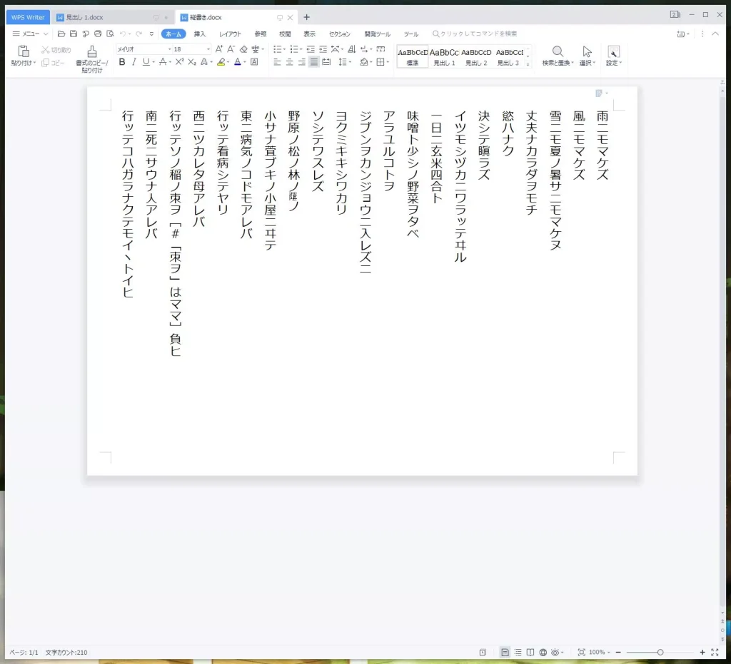Toggle justify text alignment
Screen dimensions: 731x664
(x=313, y=62)
